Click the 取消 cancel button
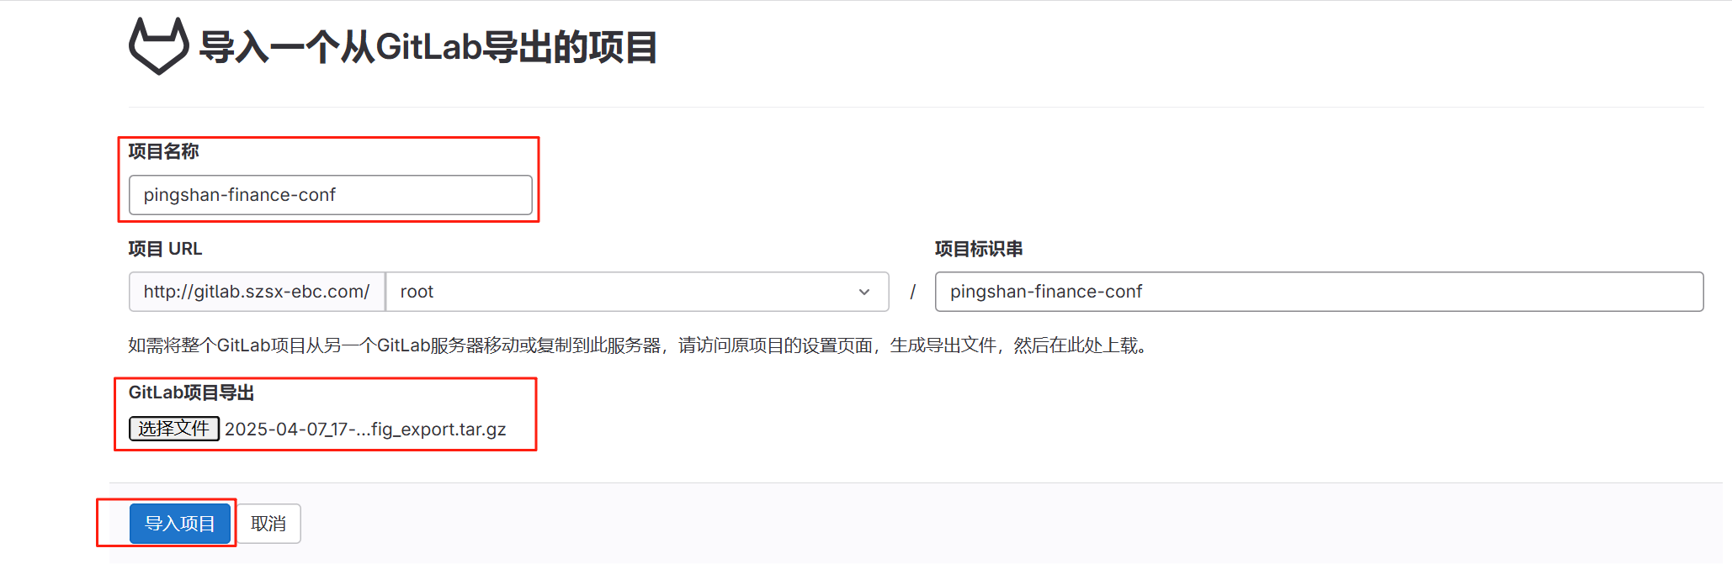The height and width of the screenshot is (564, 1732). click(x=268, y=524)
